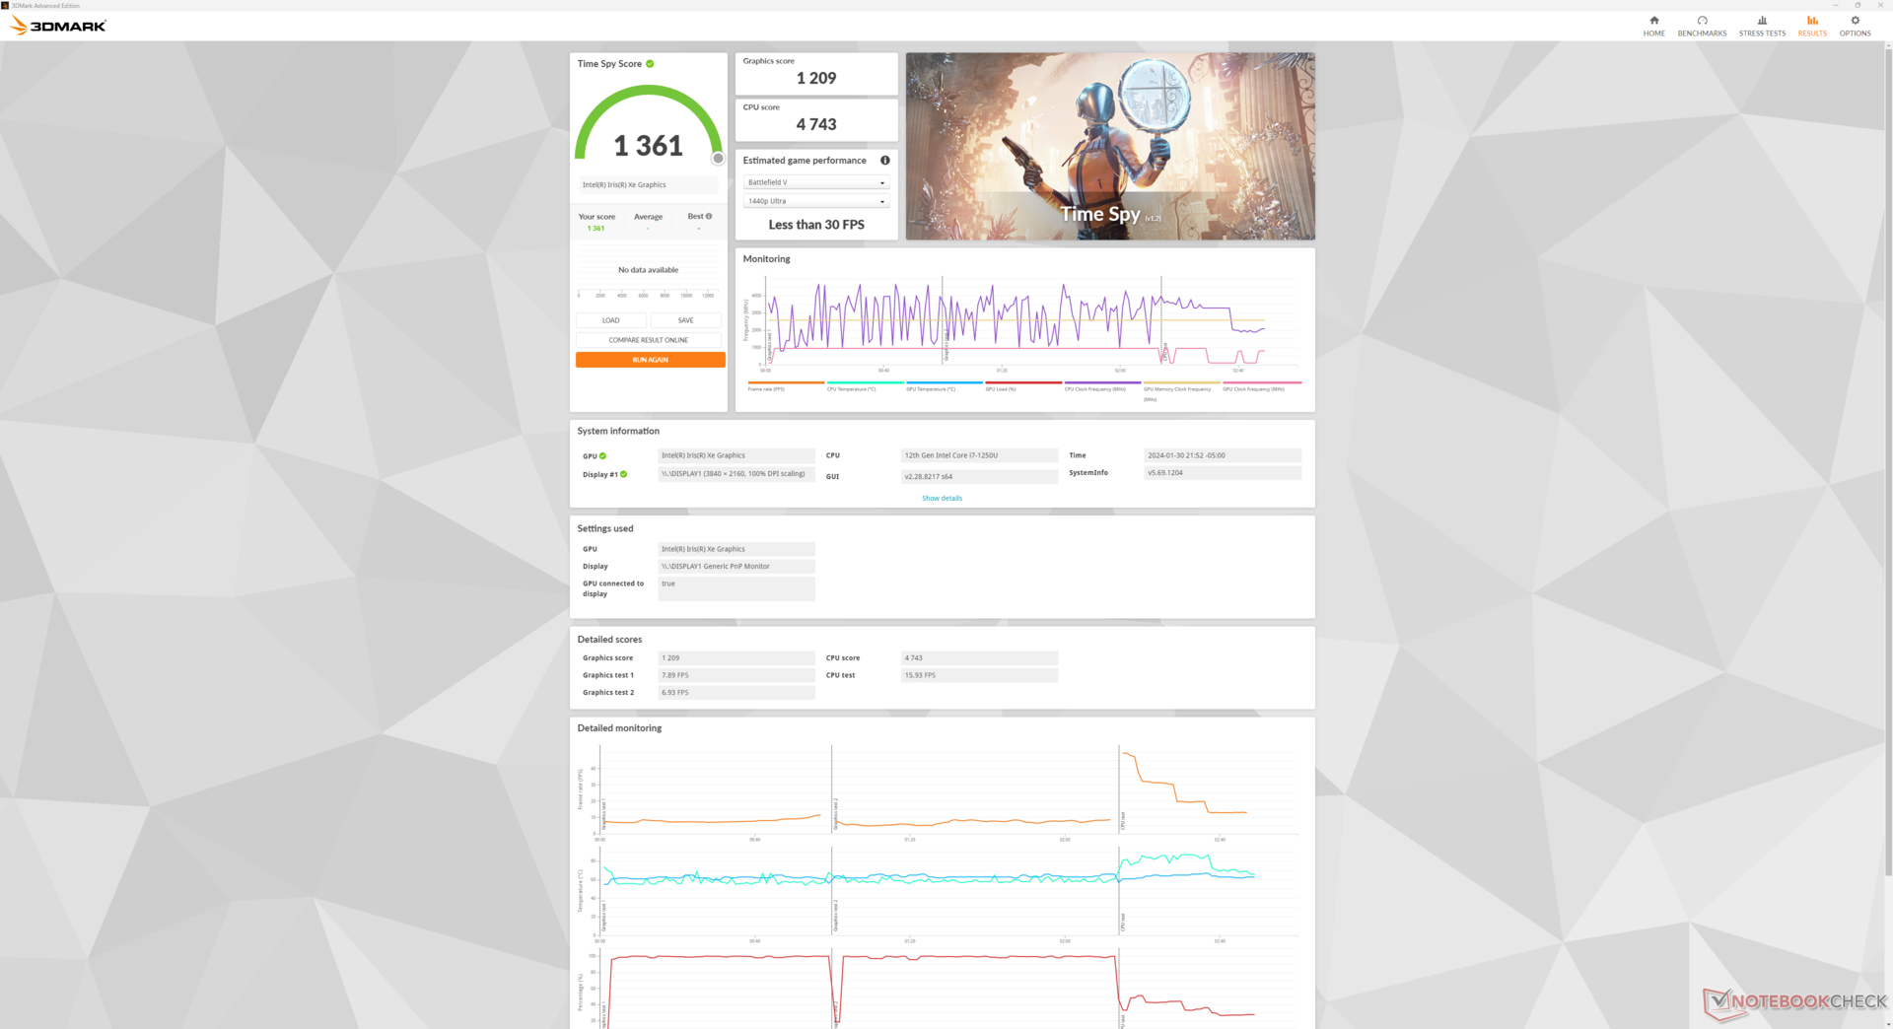Go to the Home section

click(1653, 26)
